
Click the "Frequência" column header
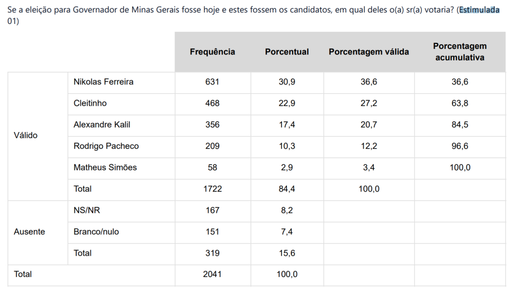click(213, 52)
